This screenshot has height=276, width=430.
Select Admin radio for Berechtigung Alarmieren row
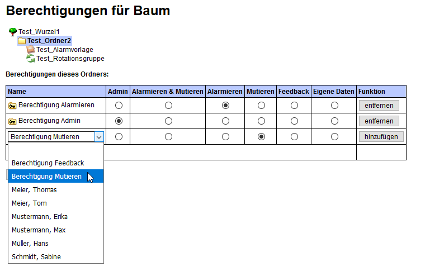119,105
